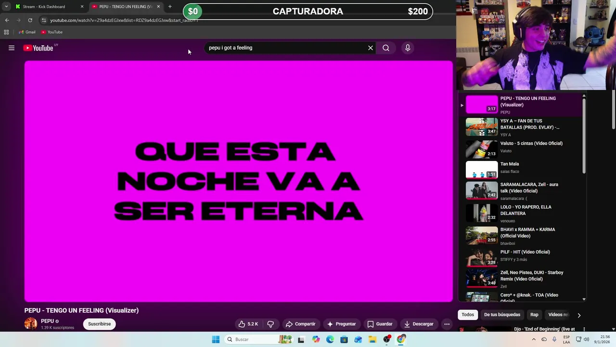Open Compartir share dialog
The height and width of the screenshot is (347, 616).
(x=300, y=324)
